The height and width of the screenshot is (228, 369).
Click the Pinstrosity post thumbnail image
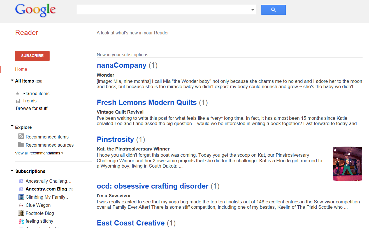point(347,163)
